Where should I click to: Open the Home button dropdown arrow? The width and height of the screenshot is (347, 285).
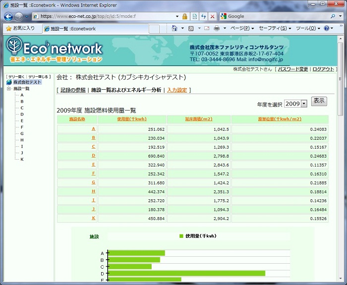point(182,28)
